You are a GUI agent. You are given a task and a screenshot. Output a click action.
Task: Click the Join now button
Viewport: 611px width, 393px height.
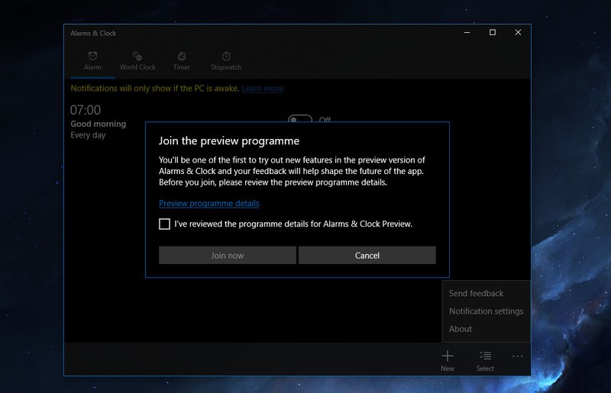point(228,255)
